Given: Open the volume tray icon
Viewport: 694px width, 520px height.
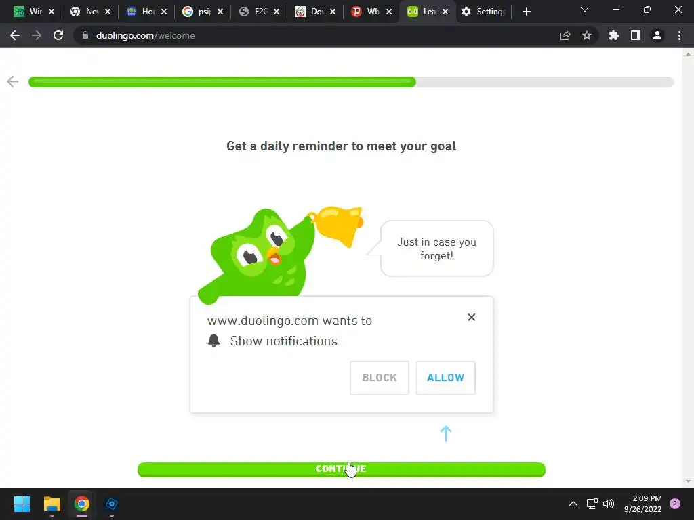Looking at the screenshot, I should coord(609,504).
